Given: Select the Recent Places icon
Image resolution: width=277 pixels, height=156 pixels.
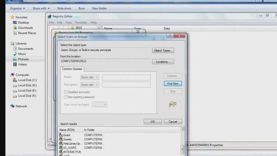Looking at the screenshot, I should pyautogui.click(x=15, y=33).
